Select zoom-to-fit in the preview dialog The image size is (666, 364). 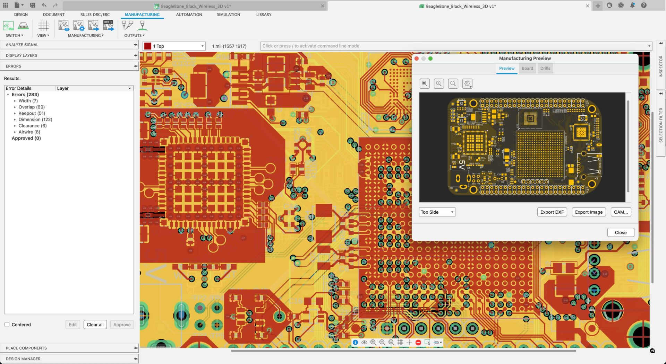click(x=425, y=83)
